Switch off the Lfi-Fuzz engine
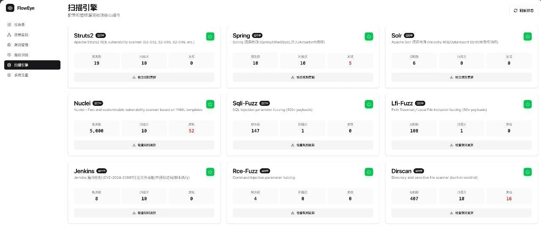 [x=527, y=104]
